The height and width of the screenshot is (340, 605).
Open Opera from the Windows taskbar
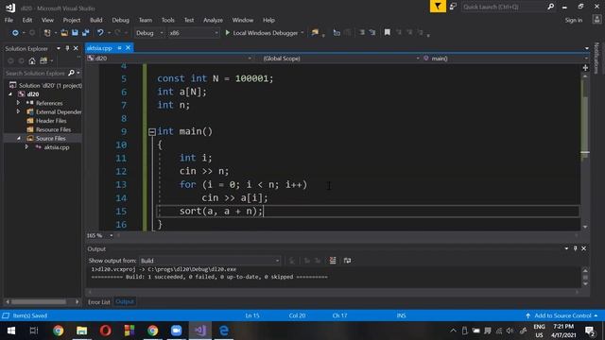tap(105, 331)
